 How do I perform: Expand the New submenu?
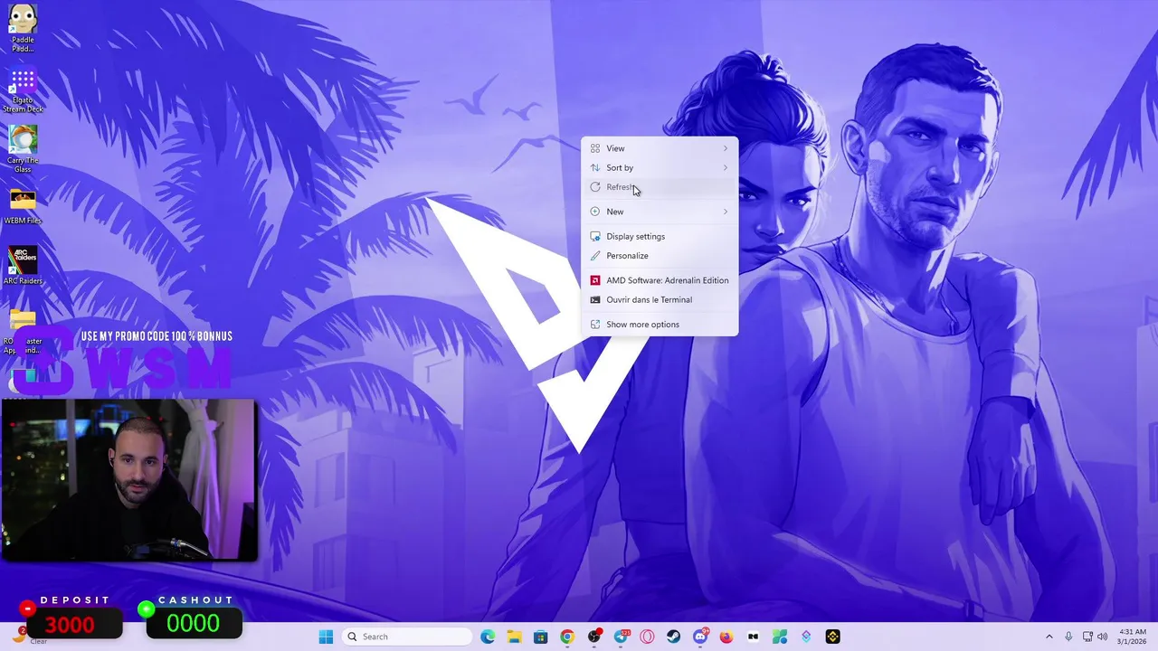click(660, 212)
